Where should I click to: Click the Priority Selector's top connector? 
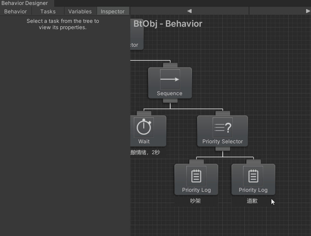[x=222, y=113]
